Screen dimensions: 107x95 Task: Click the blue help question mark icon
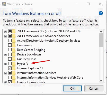101,13
